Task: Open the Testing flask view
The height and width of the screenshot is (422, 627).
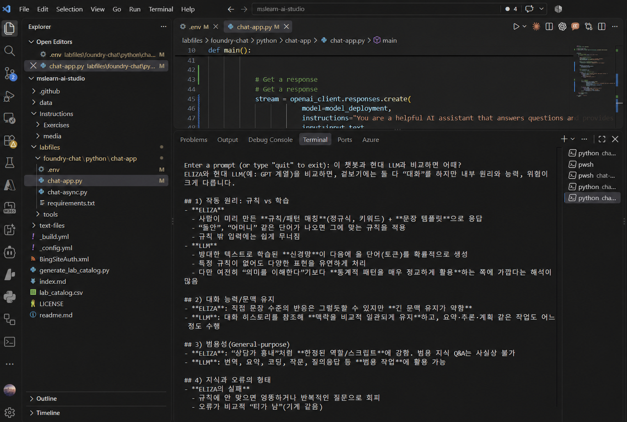Action: tap(9, 163)
